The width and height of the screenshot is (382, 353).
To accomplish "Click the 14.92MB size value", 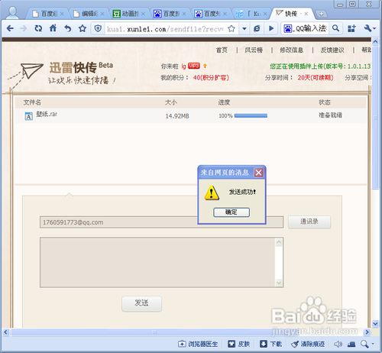I will tap(177, 116).
